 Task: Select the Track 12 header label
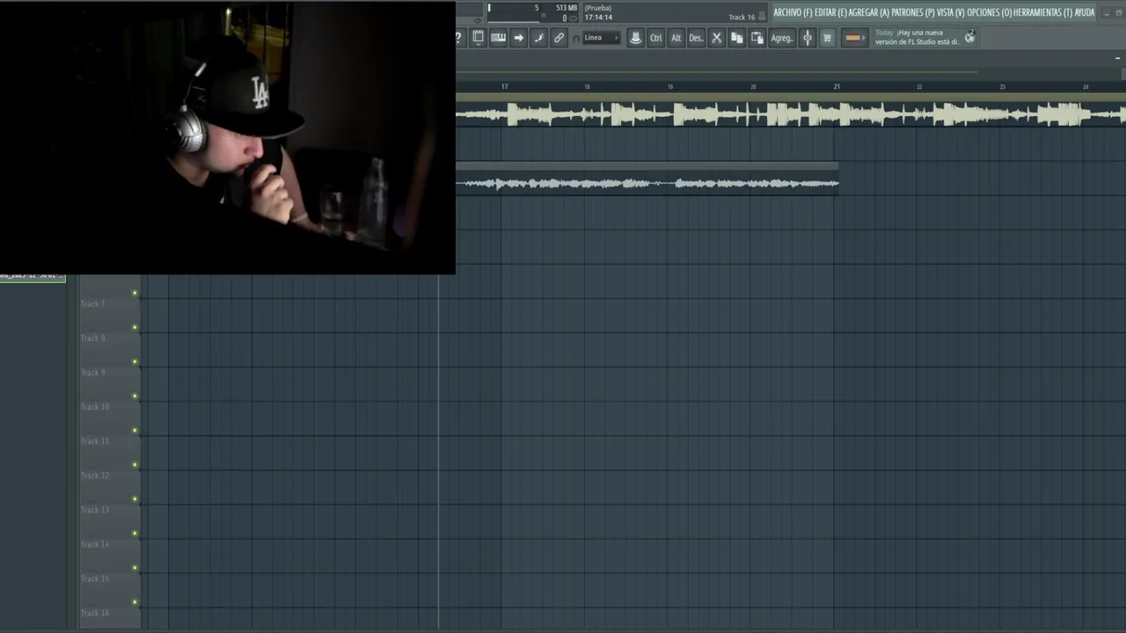click(95, 476)
